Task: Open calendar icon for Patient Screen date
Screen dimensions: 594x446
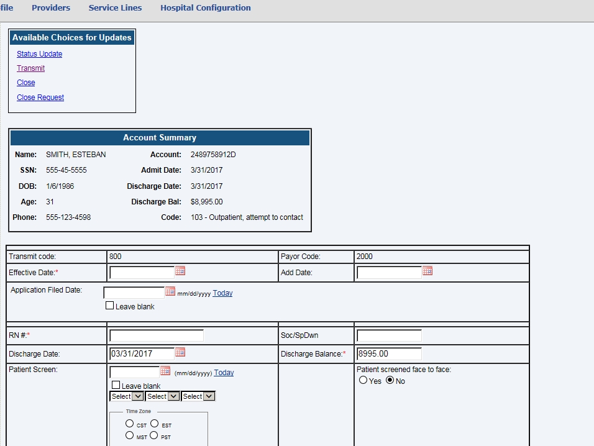Action: point(165,371)
